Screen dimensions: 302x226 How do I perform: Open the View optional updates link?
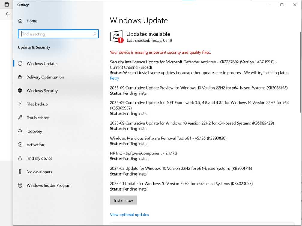point(129,215)
